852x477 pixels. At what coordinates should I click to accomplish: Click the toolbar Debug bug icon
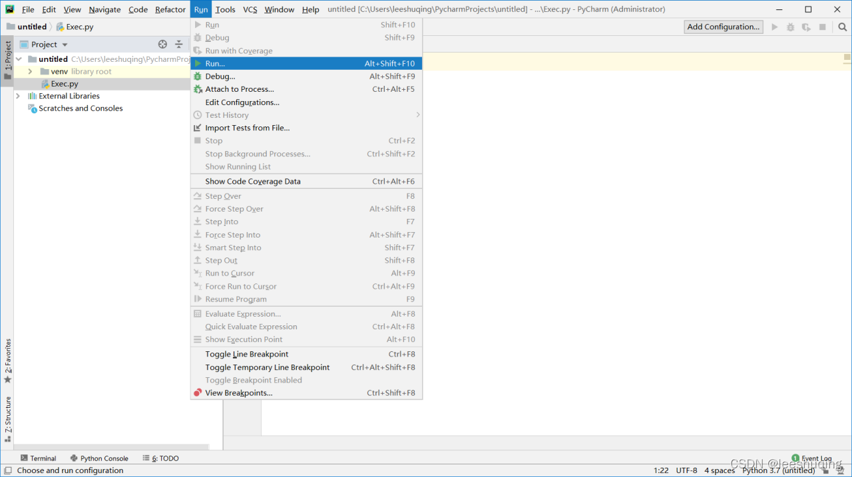(x=790, y=27)
